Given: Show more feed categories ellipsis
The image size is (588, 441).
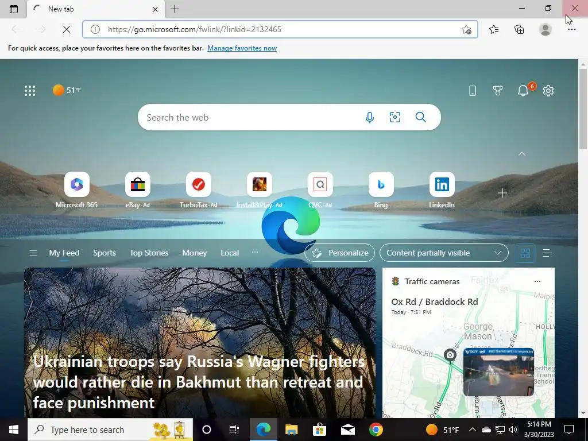Looking at the screenshot, I should coord(255,252).
